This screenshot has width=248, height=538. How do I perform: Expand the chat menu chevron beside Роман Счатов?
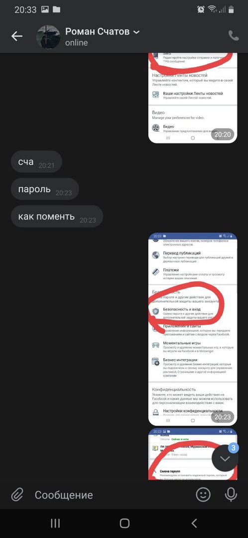(136, 32)
